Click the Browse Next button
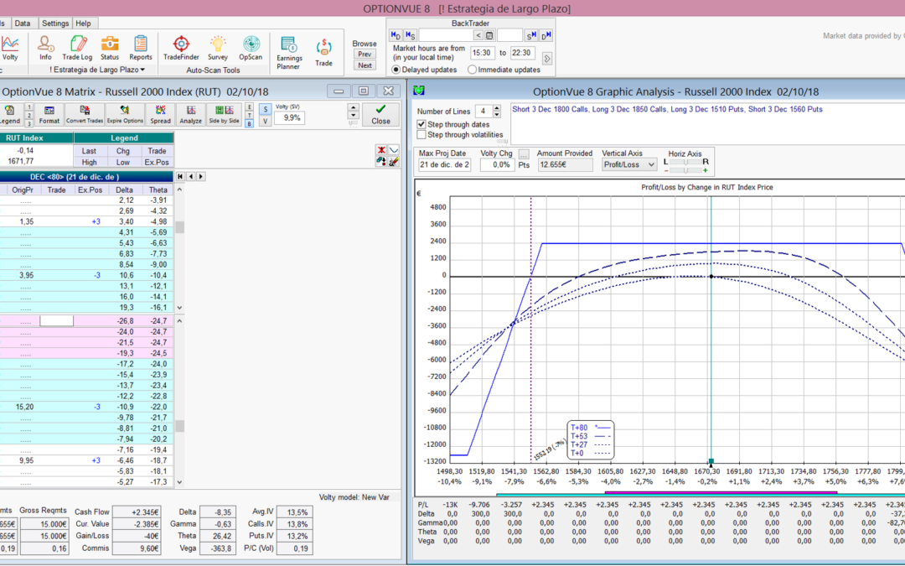Viewport: 905px width, 566px height. tap(365, 65)
